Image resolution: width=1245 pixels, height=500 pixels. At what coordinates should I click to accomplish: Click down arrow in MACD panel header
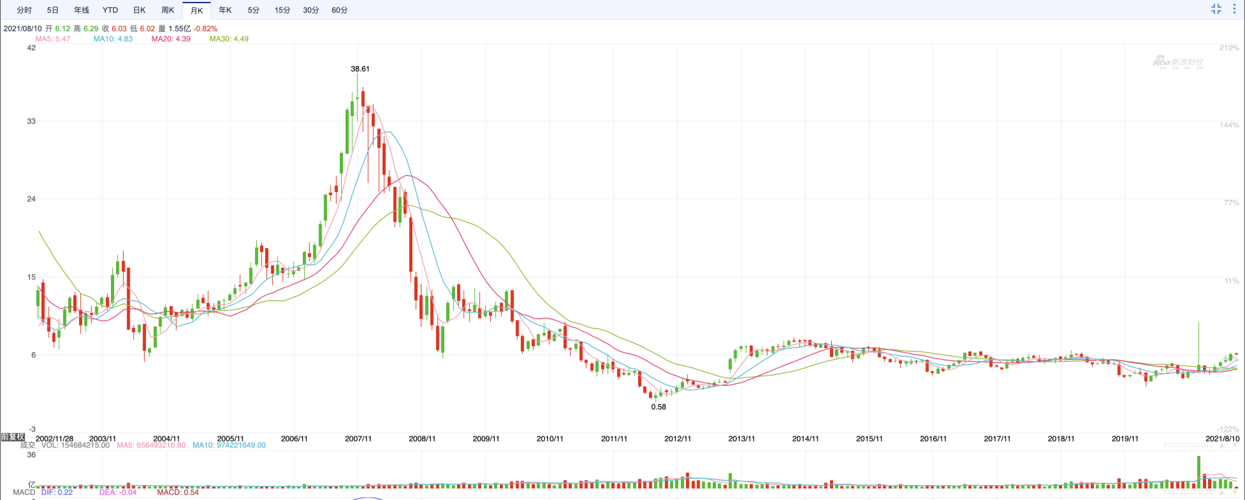click(x=1235, y=492)
